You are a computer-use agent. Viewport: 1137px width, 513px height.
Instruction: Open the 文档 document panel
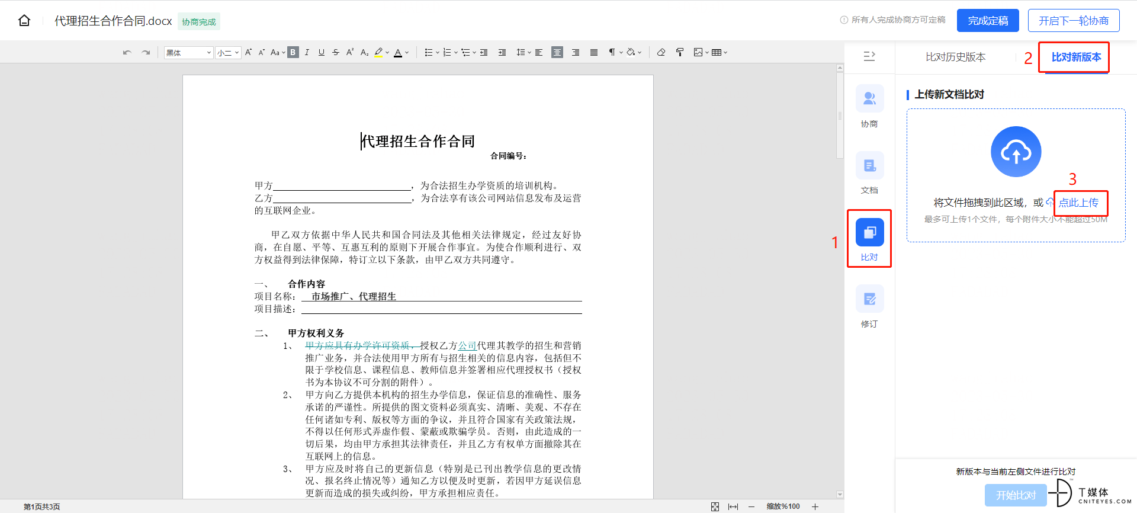pos(869,173)
